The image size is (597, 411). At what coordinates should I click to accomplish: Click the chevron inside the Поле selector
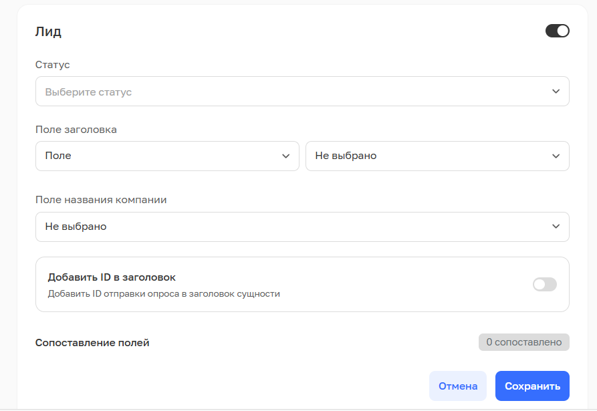[x=285, y=156]
